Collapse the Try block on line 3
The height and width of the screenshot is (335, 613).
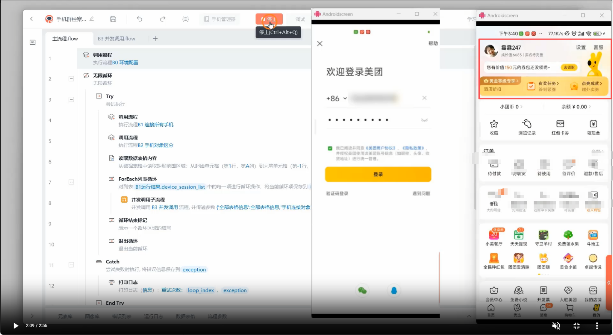pos(71,100)
